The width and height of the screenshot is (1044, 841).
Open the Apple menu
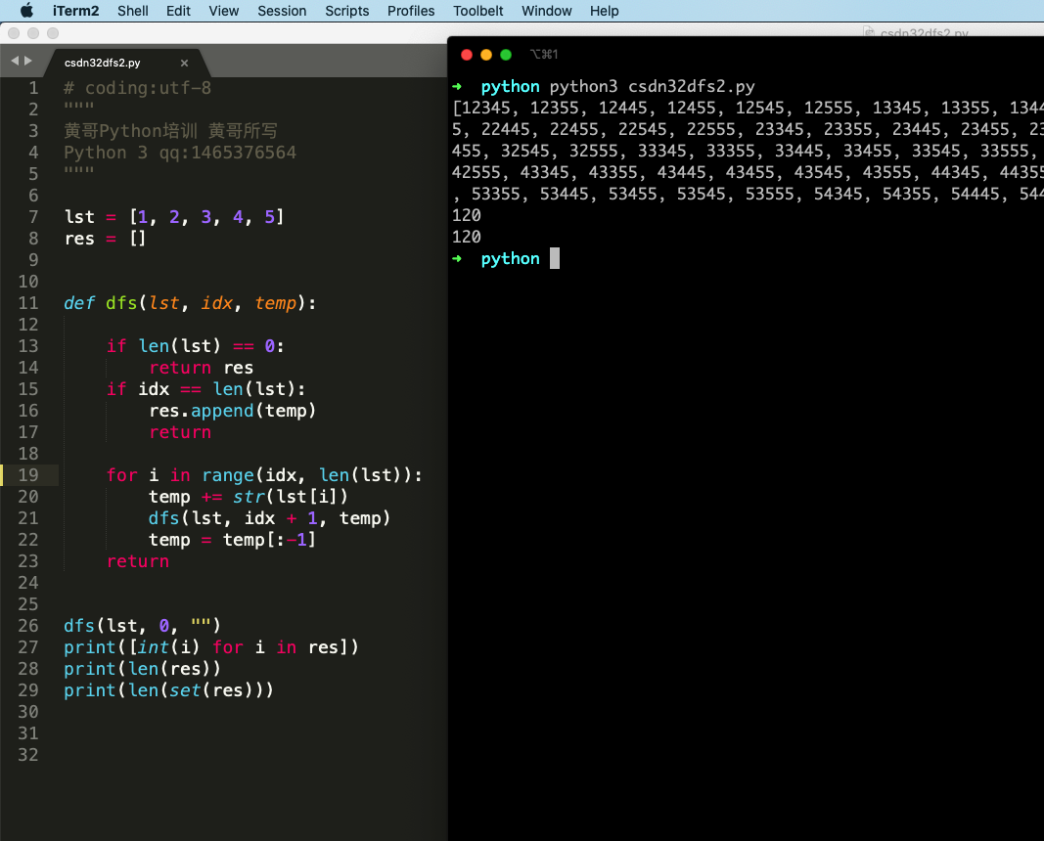pyautogui.click(x=26, y=11)
